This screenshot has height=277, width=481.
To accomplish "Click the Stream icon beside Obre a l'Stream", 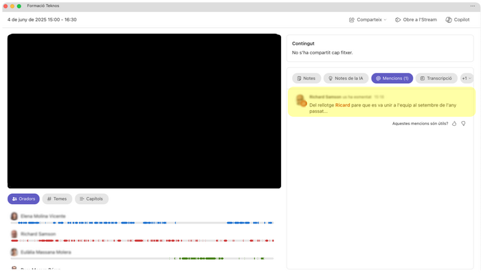I will (398, 20).
